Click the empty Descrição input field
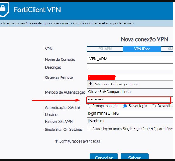 coord(130,67)
